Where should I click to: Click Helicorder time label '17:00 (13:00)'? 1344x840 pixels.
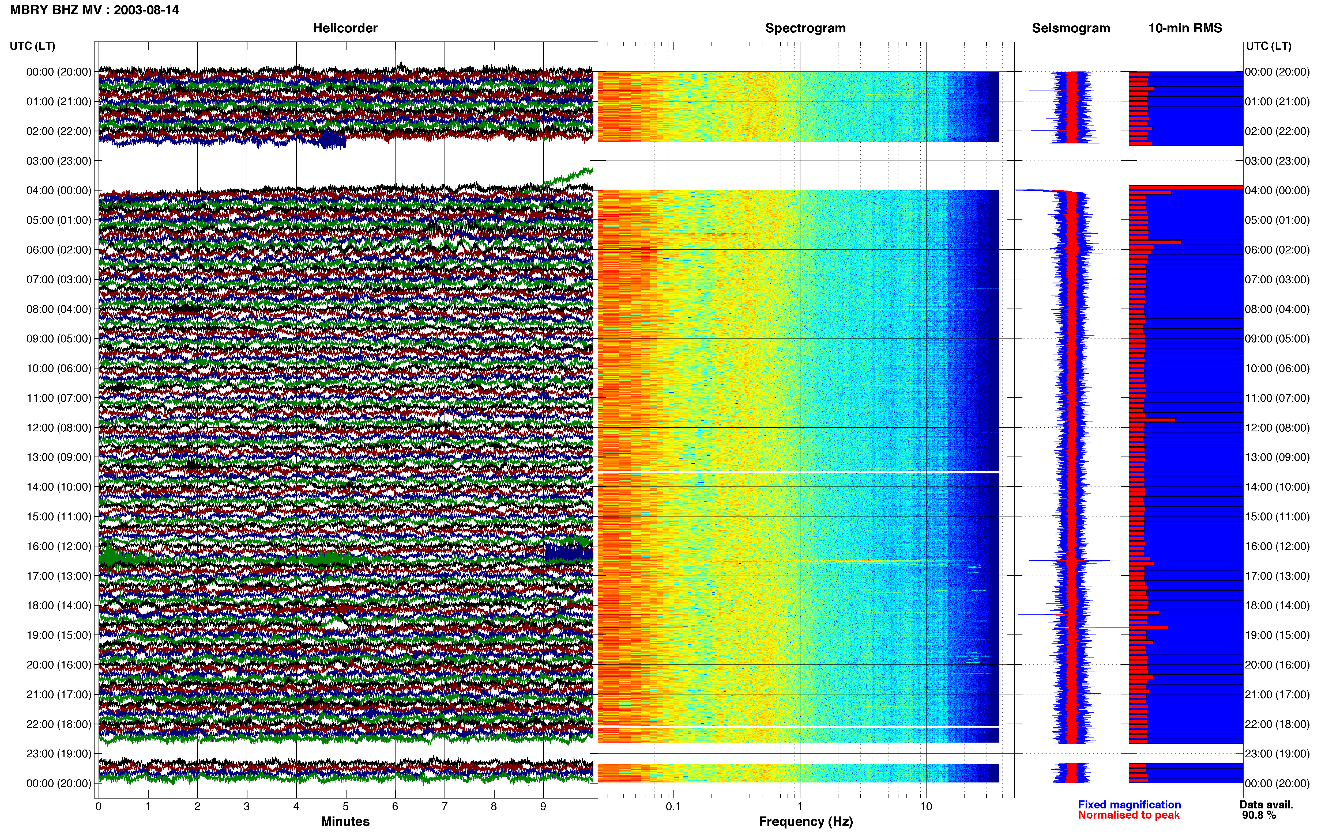coord(59,576)
